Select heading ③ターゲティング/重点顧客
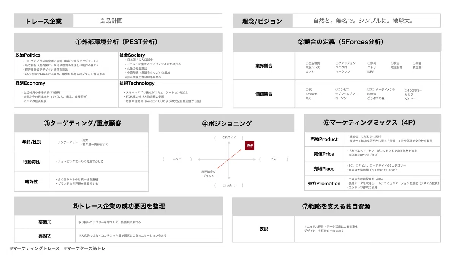The height and width of the screenshot is (256, 456). pos(82,123)
